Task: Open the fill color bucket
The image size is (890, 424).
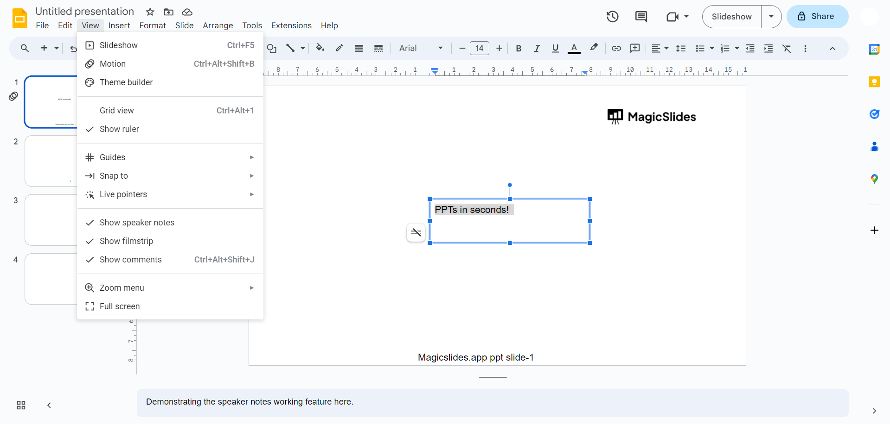Action: pyautogui.click(x=320, y=48)
